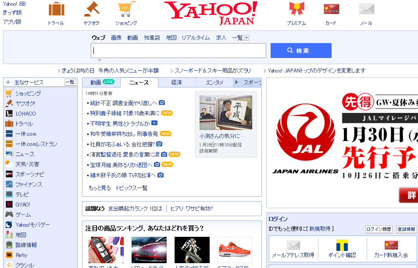
Task: Collapse 主なサービス with the down arrow
Action: click(8, 82)
